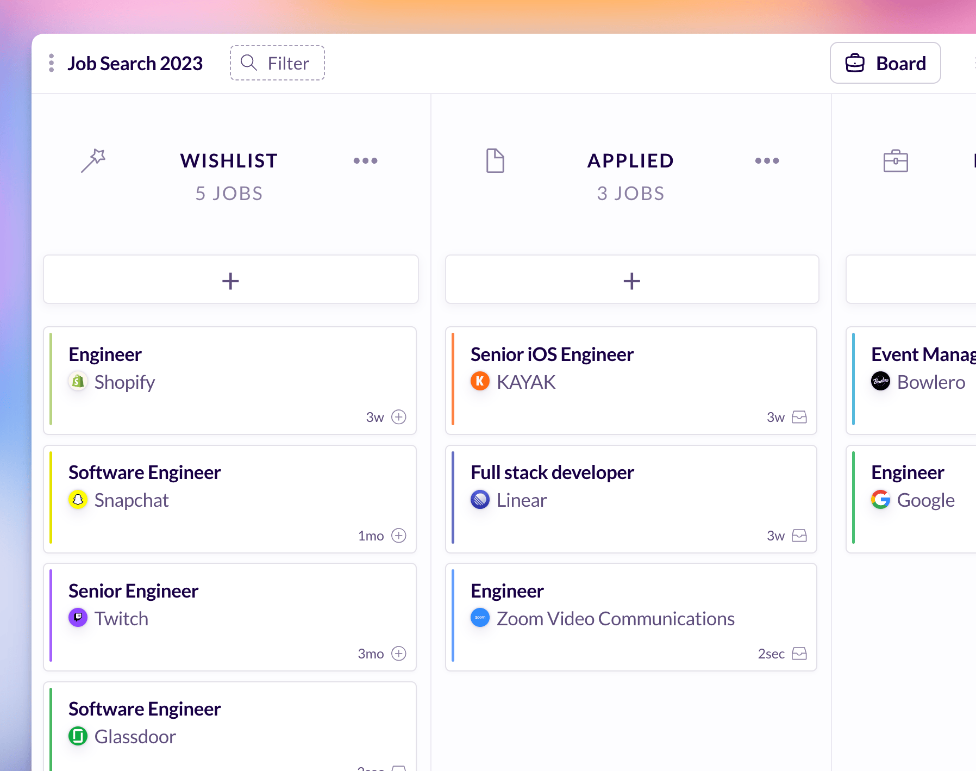Click the Zoom company logo

(480, 618)
